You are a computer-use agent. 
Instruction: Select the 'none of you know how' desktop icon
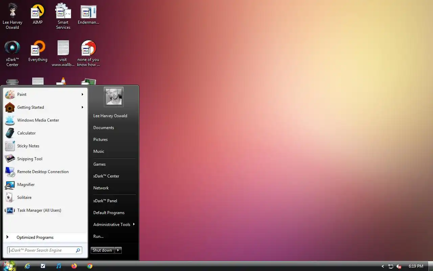tap(88, 54)
